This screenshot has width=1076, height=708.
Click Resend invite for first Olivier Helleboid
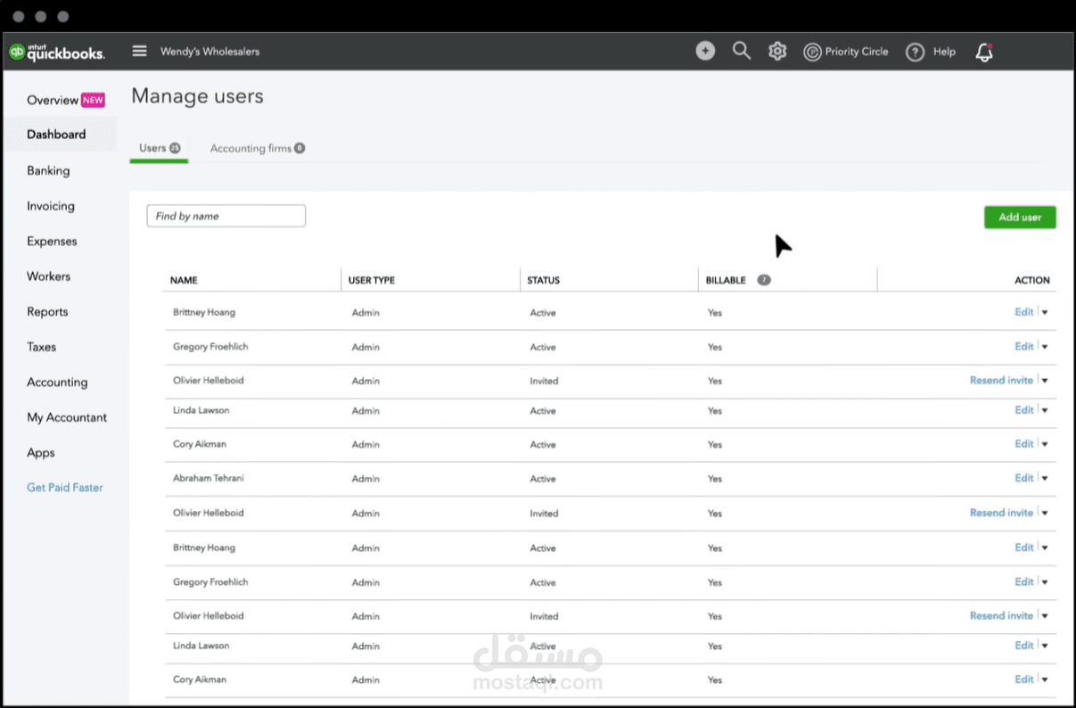[x=1001, y=380]
